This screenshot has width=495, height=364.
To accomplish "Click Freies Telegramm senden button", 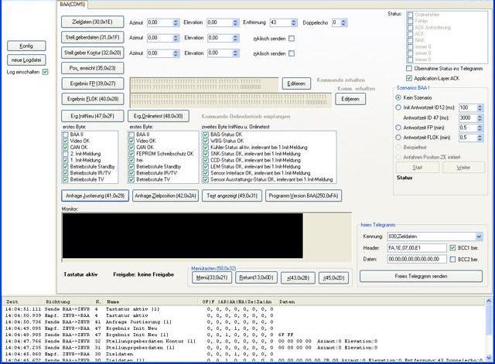I will pos(421,276).
